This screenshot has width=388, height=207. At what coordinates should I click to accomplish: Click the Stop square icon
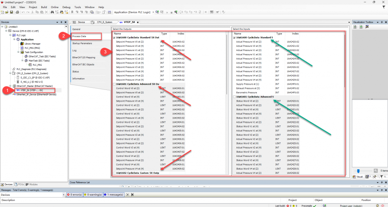tap(171, 12)
